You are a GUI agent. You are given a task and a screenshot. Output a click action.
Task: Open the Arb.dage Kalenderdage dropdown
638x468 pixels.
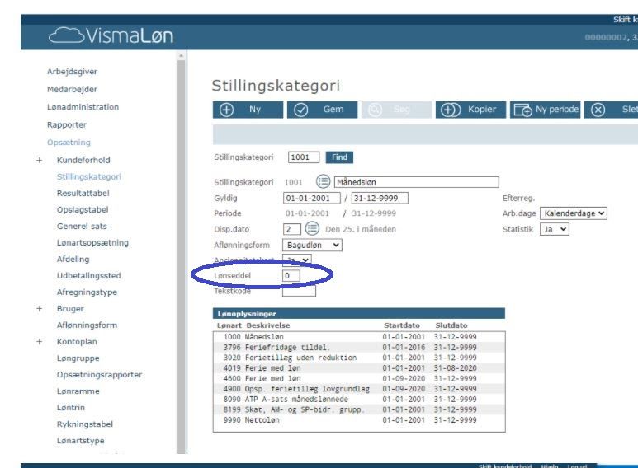tap(574, 213)
